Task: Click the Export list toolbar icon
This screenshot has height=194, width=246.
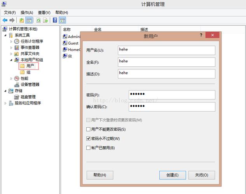Action: [45, 20]
